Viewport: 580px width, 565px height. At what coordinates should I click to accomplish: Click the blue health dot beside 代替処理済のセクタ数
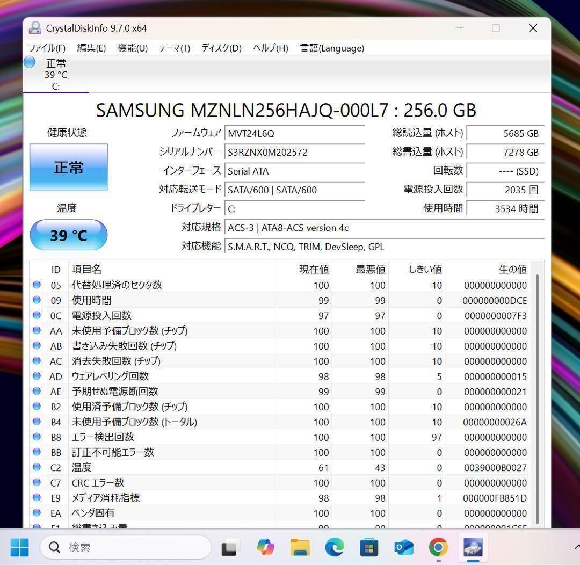[36, 285]
